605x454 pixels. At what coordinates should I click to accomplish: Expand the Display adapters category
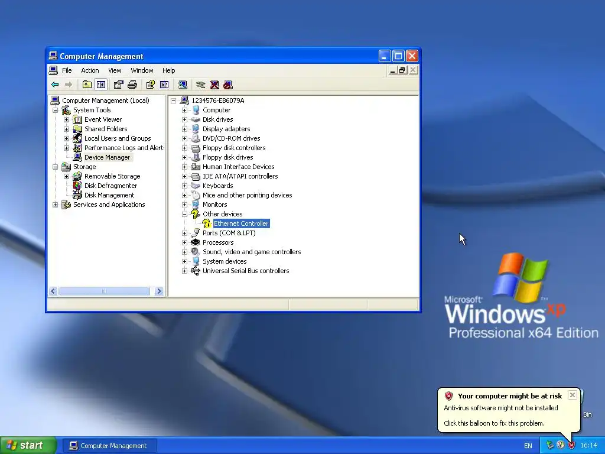coord(184,129)
